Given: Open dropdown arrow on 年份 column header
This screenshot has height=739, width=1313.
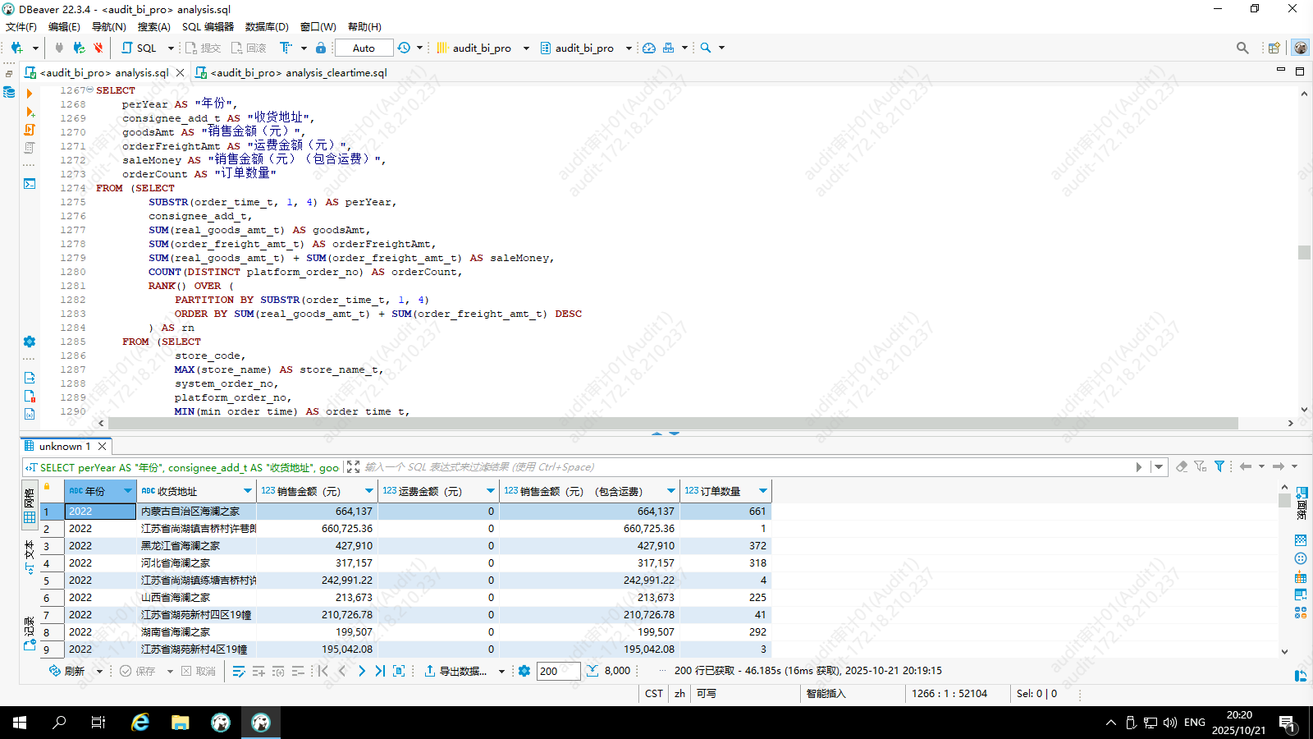Looking at the screenshot, I should 128,491.
